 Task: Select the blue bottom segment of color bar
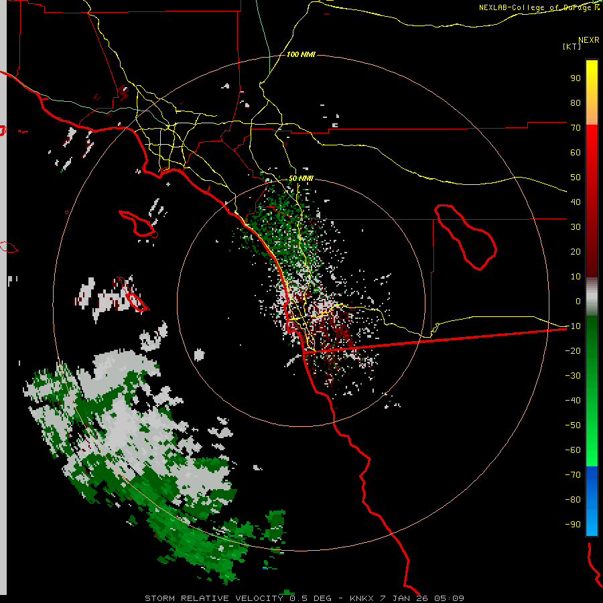[x=592, y=500]
